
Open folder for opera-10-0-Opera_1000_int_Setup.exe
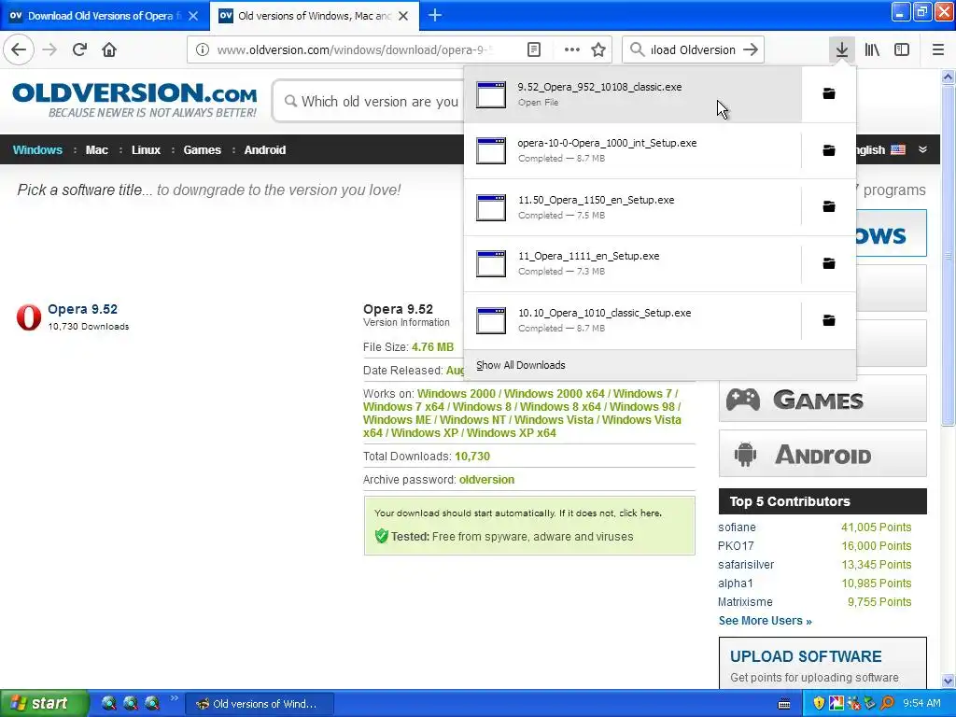coord(829,150)
